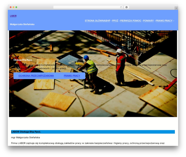
Task: Expand the BHP submenu arrow
Action: click(111, 21)
